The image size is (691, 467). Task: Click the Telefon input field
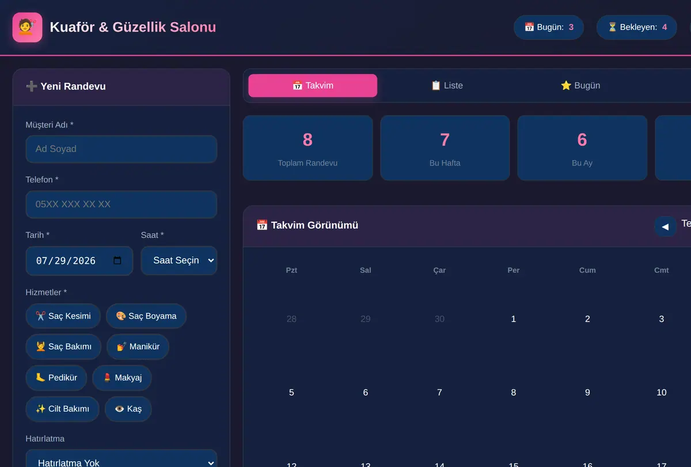tap(122, 204)
